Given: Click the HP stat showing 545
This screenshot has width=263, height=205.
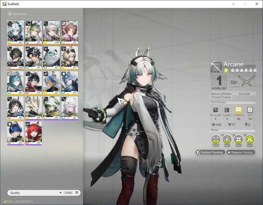Looking at the screenshot, I should point(216,125).
